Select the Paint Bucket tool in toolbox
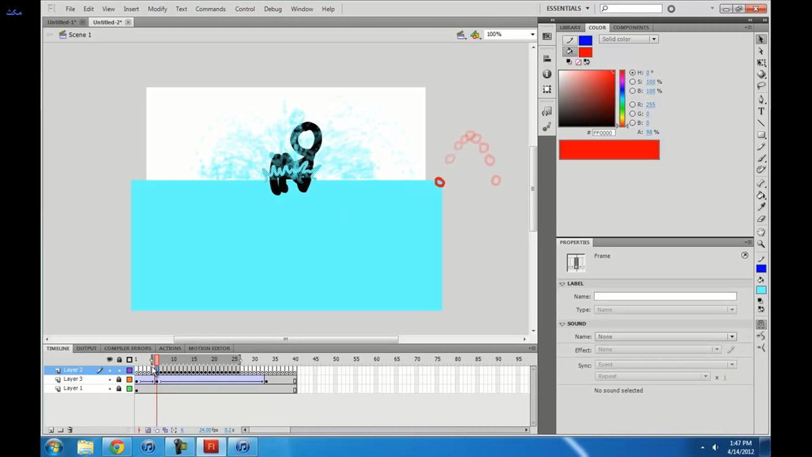 (761, 195)
